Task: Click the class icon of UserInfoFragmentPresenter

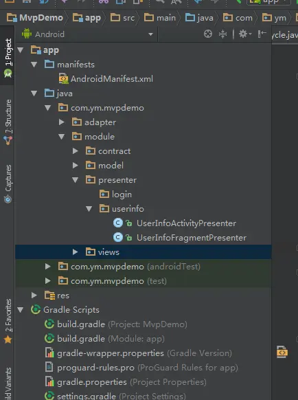Action: coord(118,238)
